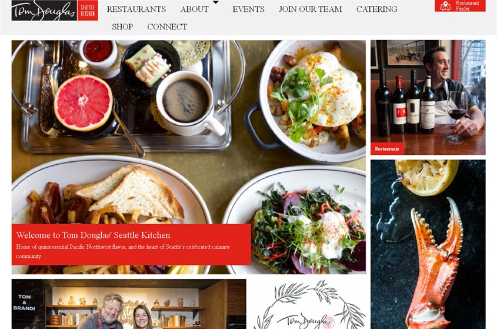The image size is (497, 329).
Task: Open the SHOP menu item
Action: click(x=122, y=26)
